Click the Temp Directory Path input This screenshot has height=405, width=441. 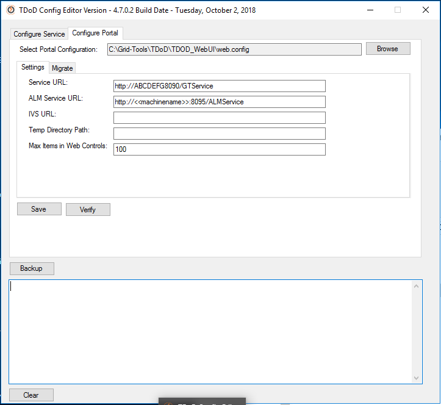219,134
